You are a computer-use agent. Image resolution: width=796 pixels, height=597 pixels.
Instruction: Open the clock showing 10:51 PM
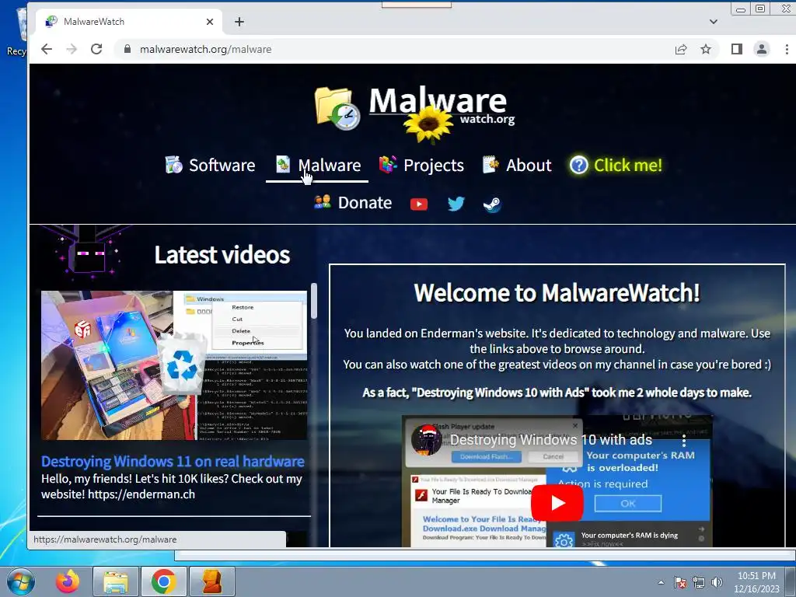coord(756,582)
